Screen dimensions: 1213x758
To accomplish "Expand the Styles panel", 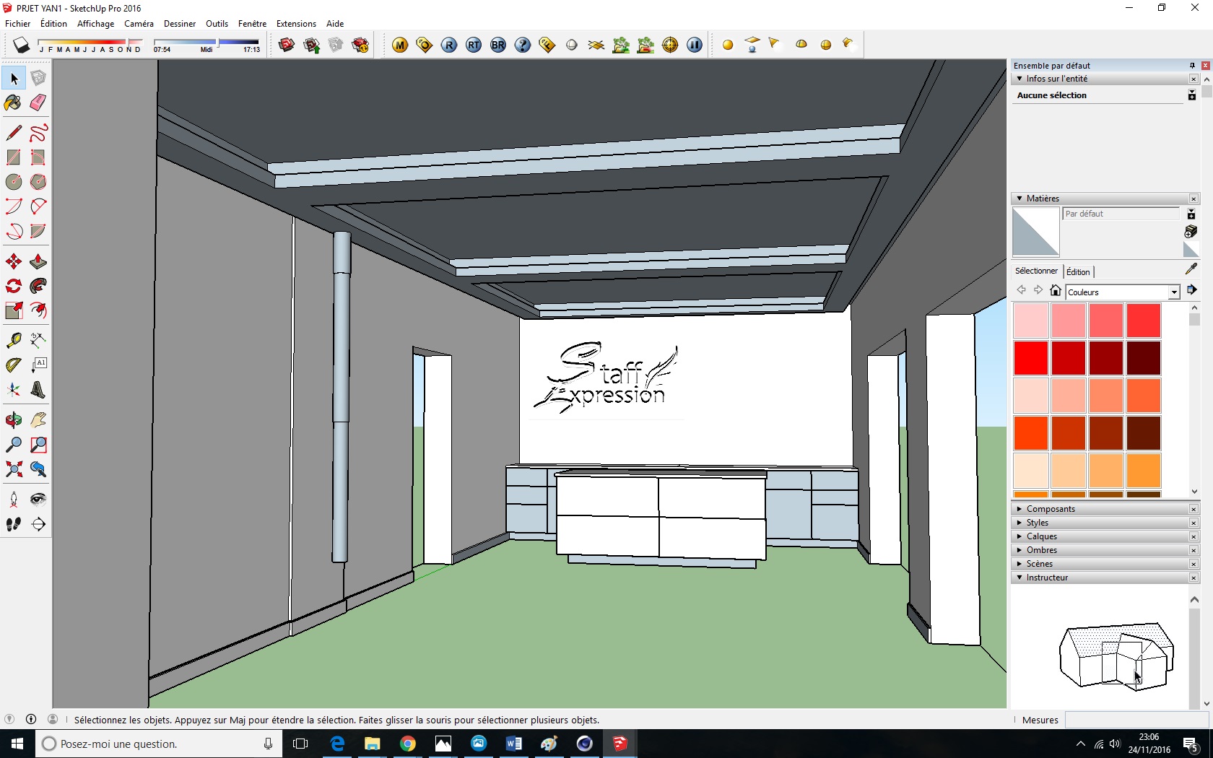I will [x=1019, y=523].
